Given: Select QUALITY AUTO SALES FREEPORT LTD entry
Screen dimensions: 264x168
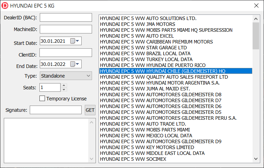Looking at the screenshot, I should [176, 77].
